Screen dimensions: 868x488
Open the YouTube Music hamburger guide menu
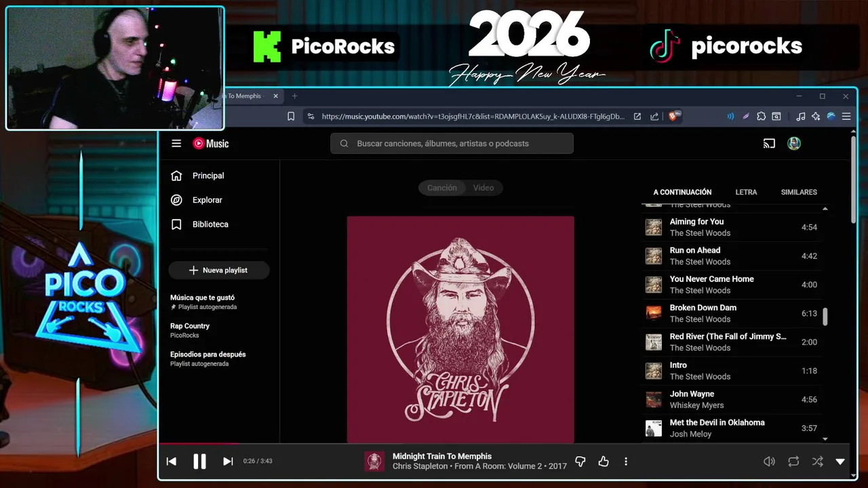point(176,144)
